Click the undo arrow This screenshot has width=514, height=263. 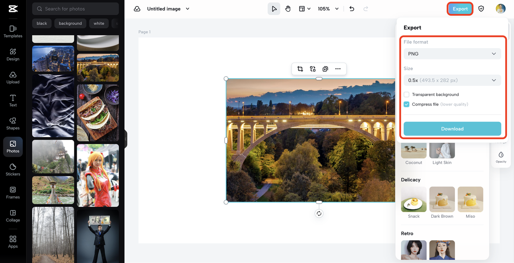[x=352, y=9]
